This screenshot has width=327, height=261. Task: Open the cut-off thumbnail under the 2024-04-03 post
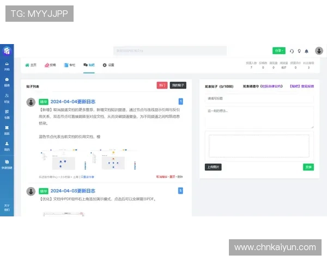(x=64, y=214)
